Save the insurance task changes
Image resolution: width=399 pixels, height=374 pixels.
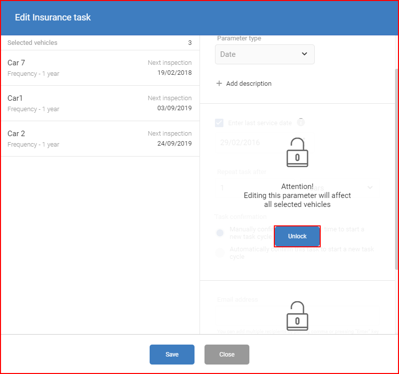pos(172,355)
